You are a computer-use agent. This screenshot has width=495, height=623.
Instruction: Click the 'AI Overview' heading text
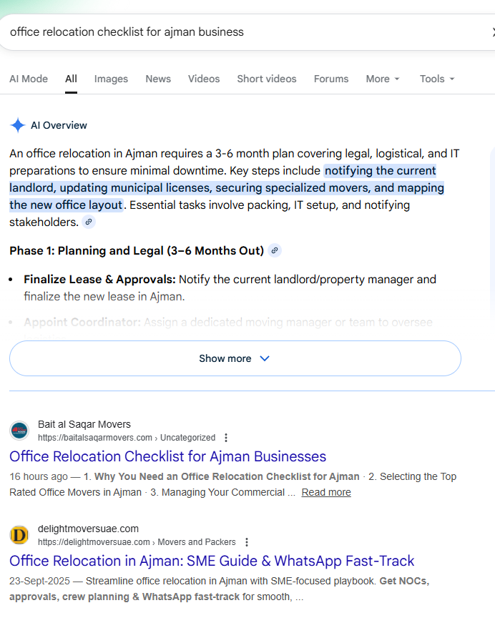pyautogui.click(x=59, y=125)
